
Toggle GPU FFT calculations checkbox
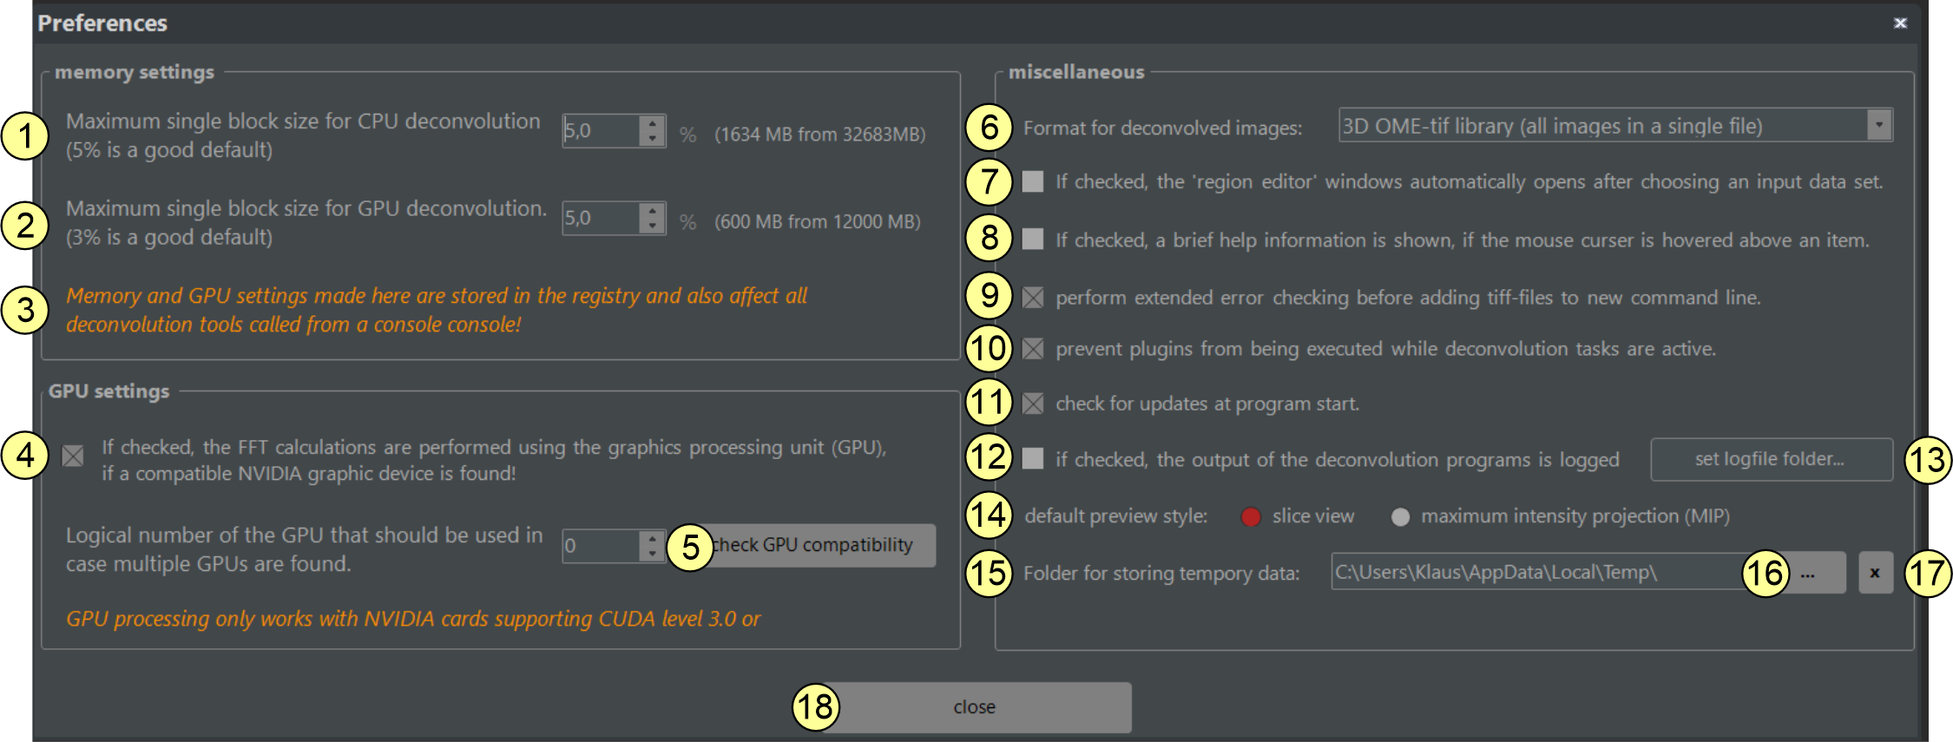pos(74,456)
